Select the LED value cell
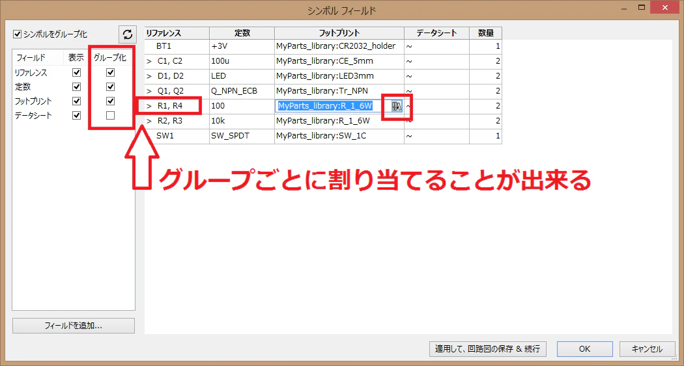 coord(242,75)
